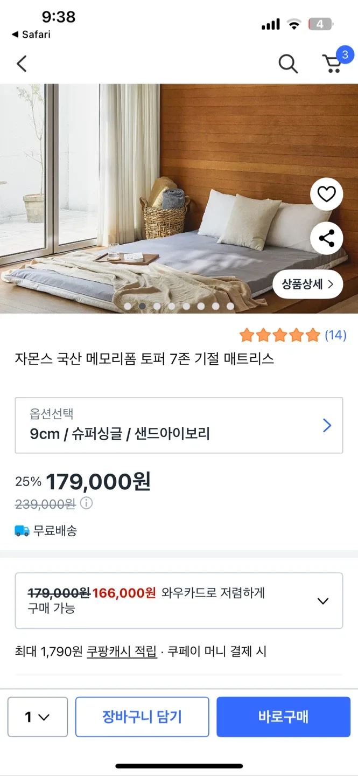This screenshot has height=776, width=358.
Task: Tap 바로구매 to buy now
Action: click(283, 717)
